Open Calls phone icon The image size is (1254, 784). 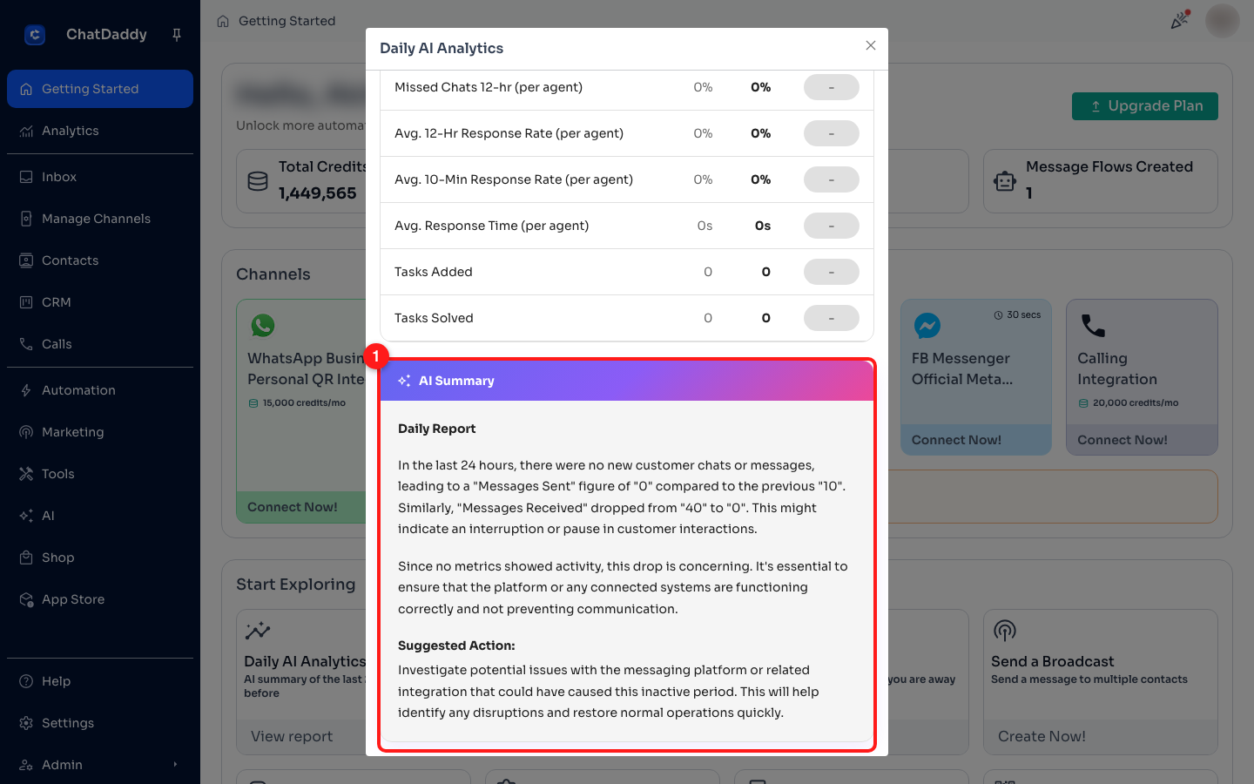click(x=26, y=344)
